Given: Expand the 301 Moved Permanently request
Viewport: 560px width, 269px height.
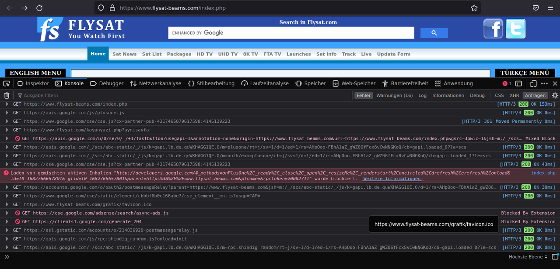Looking at the screenshot, I should pyautogui.click(x=7, y=121).
